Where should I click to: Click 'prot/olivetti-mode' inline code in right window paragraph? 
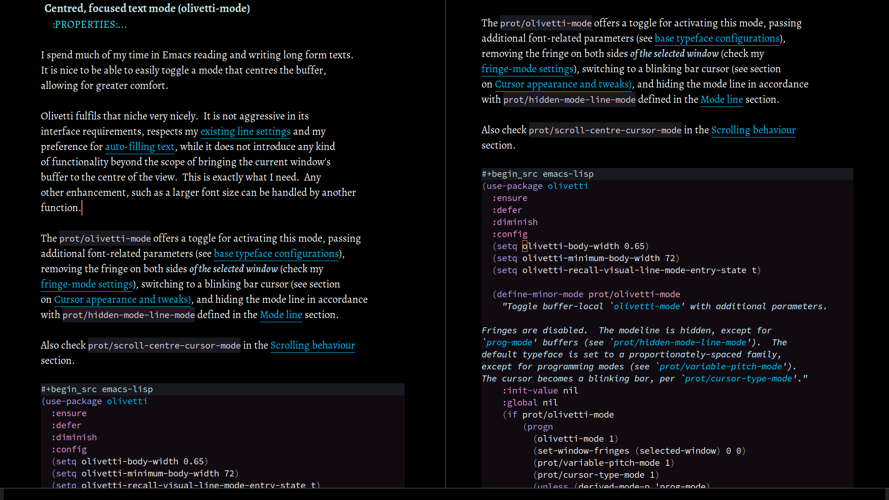tap(546, 23)
